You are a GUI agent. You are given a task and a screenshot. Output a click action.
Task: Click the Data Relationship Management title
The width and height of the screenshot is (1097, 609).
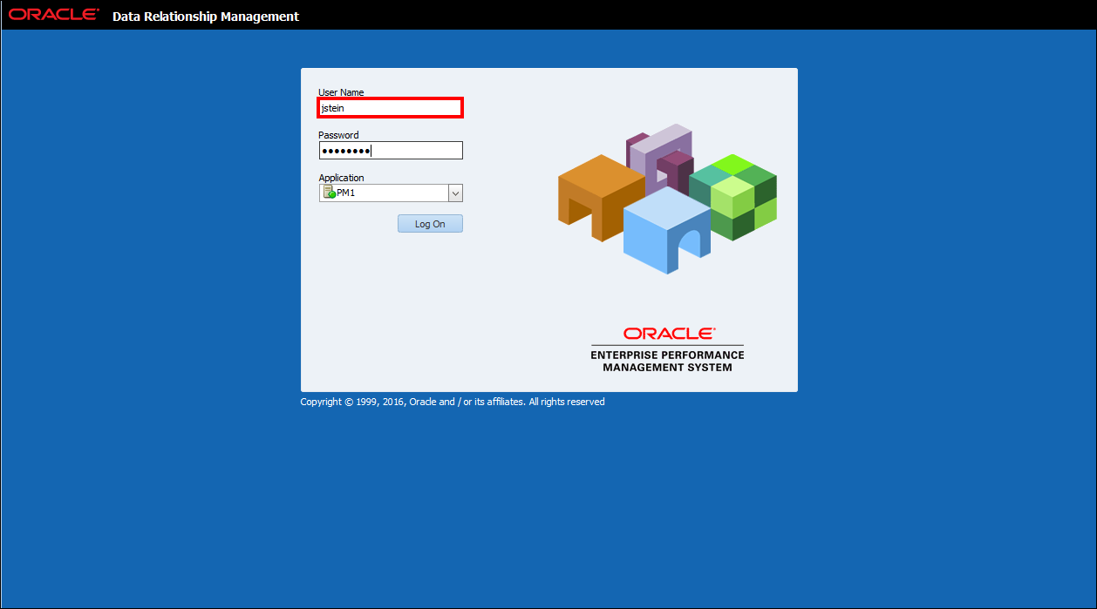[x=206, y=17]
